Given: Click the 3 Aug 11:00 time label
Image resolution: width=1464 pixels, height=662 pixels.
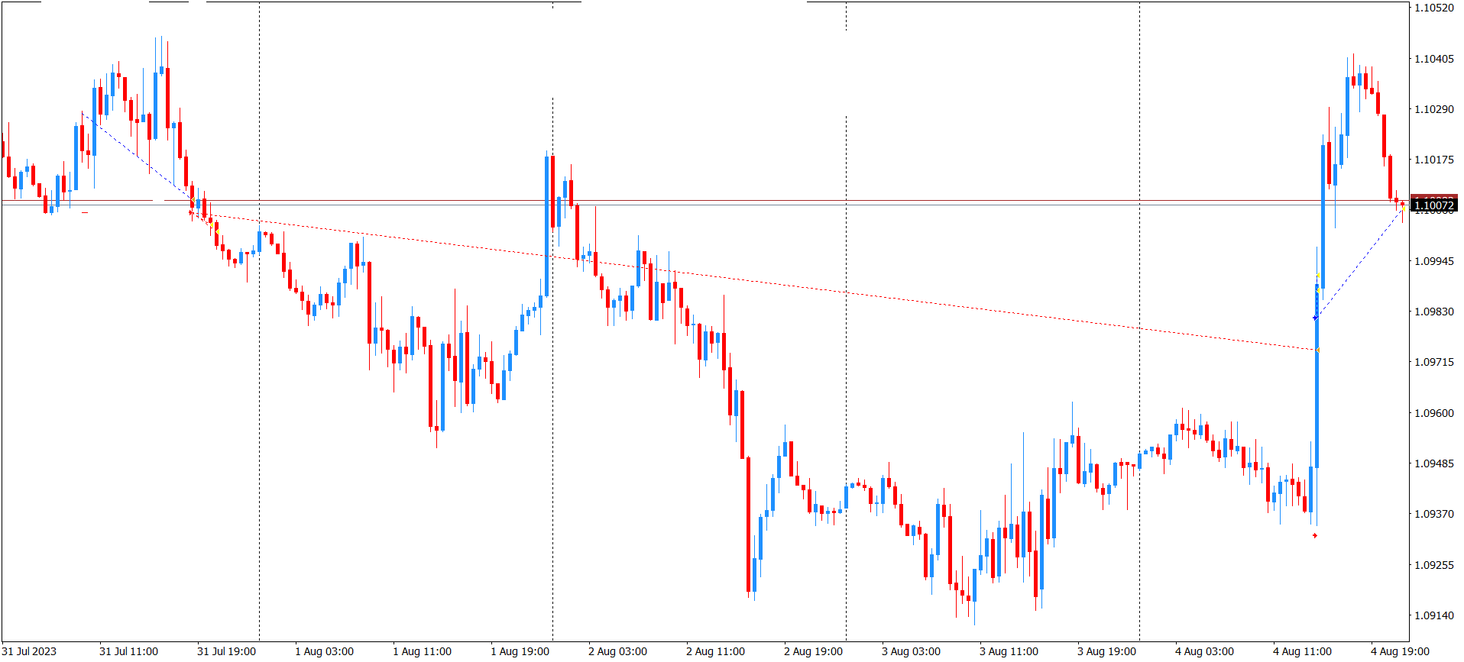Looking at the screenshot, I should (1009, 651).
